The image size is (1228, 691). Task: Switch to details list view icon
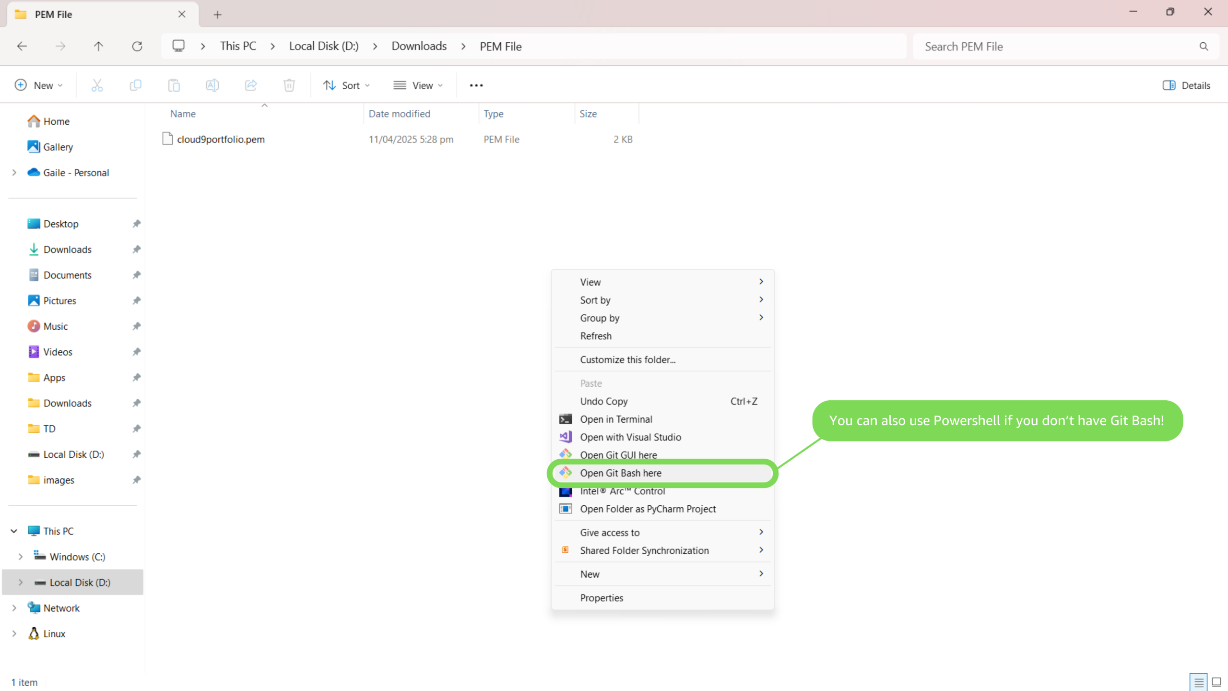pyautogui.click(x=1198, y=682)
